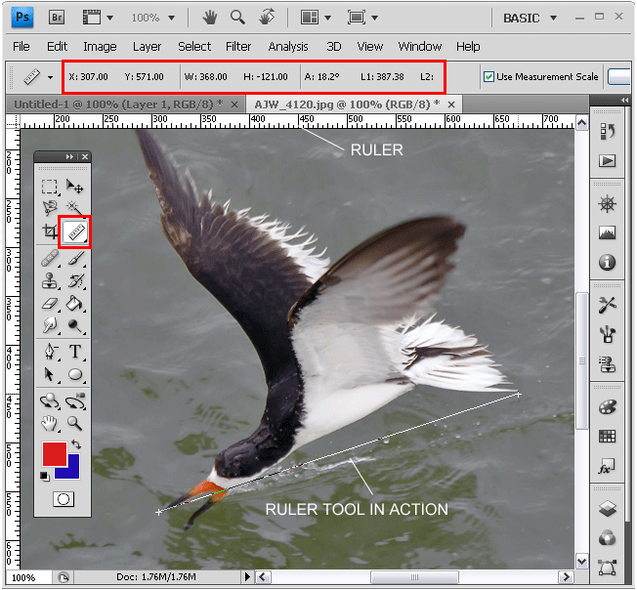637x590 pixels.
Task: Select the Ellipse shape tool
Action: point(75,374)
